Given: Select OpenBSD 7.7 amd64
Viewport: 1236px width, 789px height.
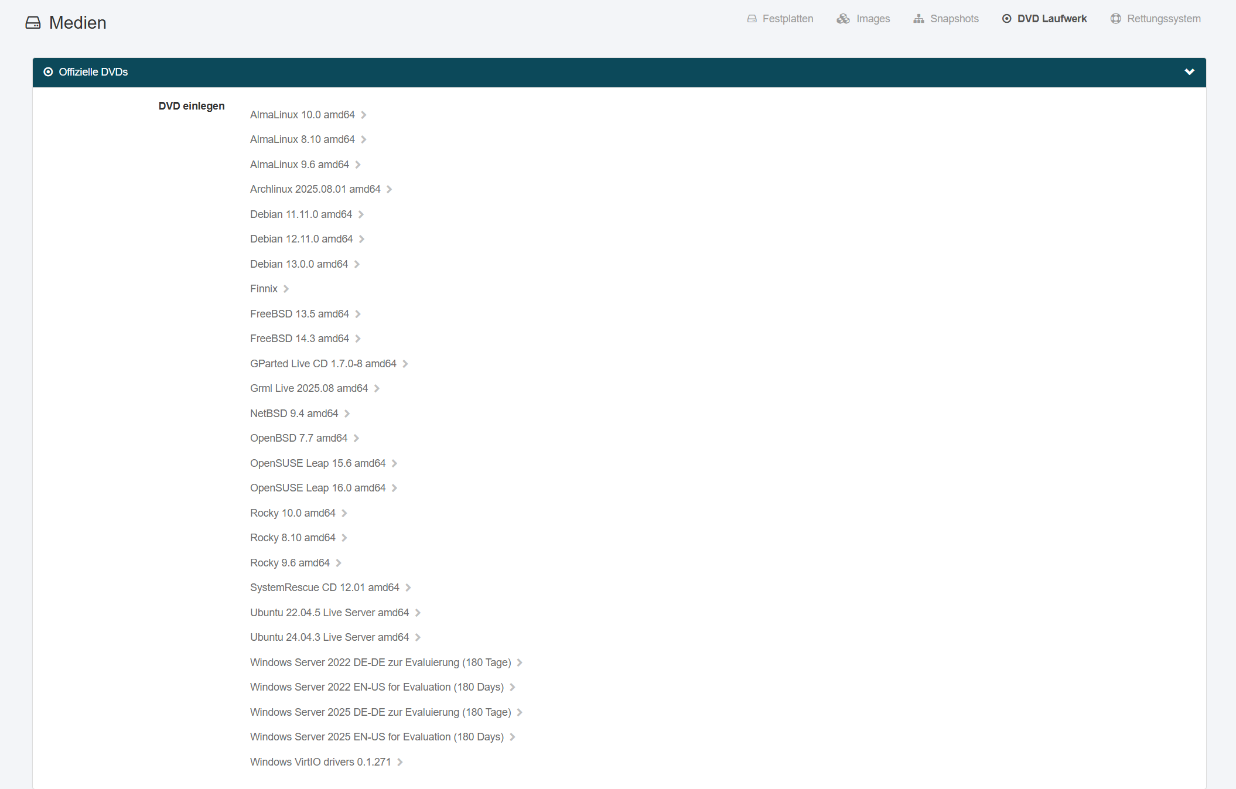Looking at the screenshot, I should tap(305, 438).
